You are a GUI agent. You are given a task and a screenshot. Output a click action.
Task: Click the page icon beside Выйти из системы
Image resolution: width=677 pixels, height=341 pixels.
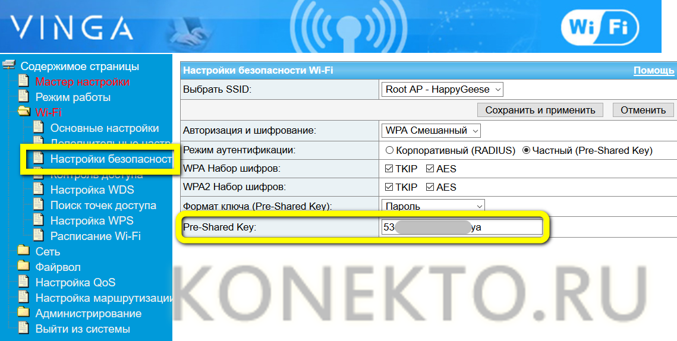[x=24, y=329]
